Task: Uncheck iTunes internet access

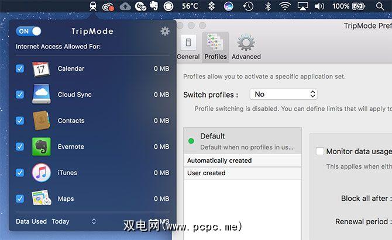Action: point(20,173)
